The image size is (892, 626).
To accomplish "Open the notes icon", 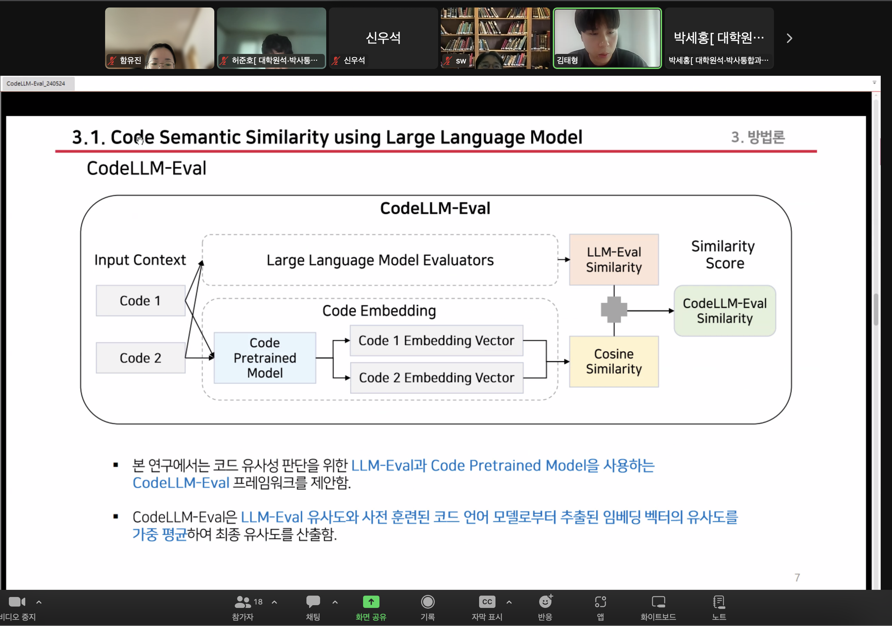I will click(x=719, y=601).
